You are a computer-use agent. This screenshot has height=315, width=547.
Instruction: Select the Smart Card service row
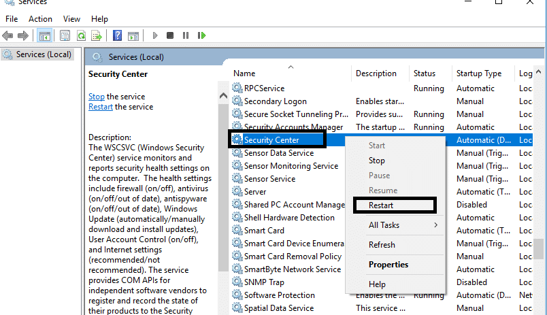[x=264, y=231]
